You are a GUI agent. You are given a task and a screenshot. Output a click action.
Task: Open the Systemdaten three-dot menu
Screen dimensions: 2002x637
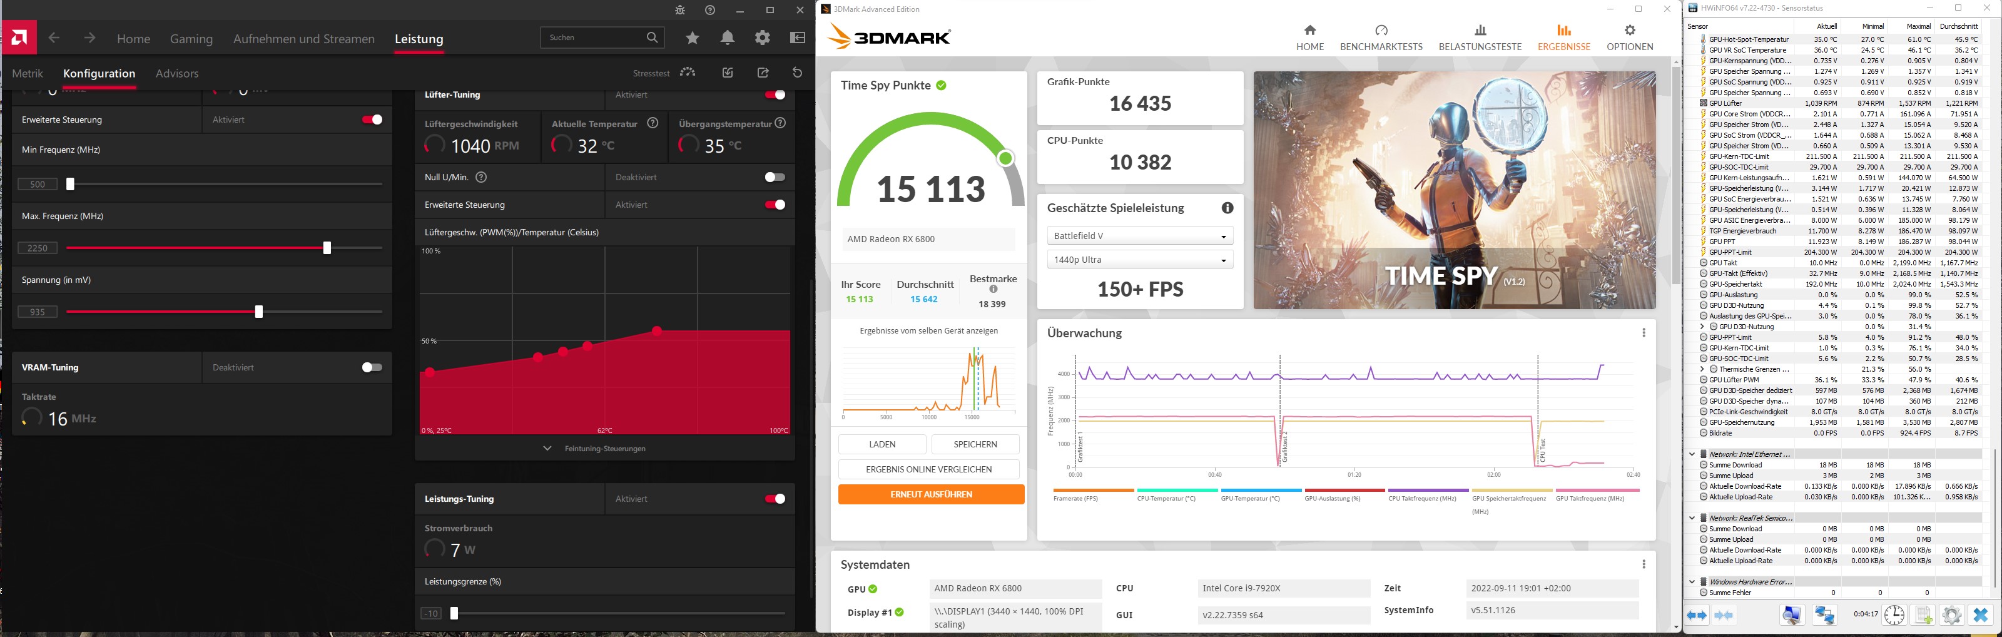click(x=1644, y=564)
